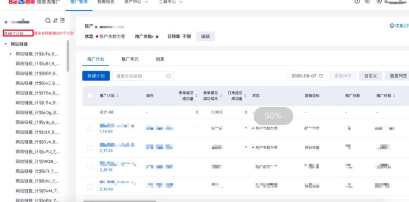Click the magnifier icon in plan search box
Viewport: 409px width, 202px height.
(168, 76)
